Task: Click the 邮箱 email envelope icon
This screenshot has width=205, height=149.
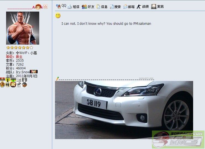Action: (125, 7)
